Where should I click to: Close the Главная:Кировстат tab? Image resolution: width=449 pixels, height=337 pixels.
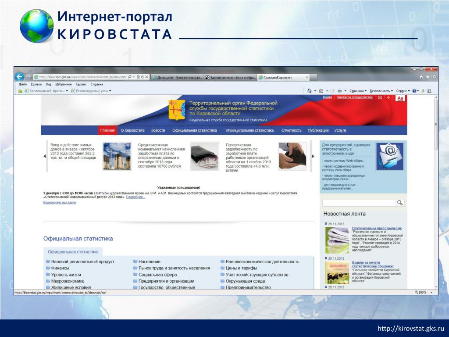[307, 77]
